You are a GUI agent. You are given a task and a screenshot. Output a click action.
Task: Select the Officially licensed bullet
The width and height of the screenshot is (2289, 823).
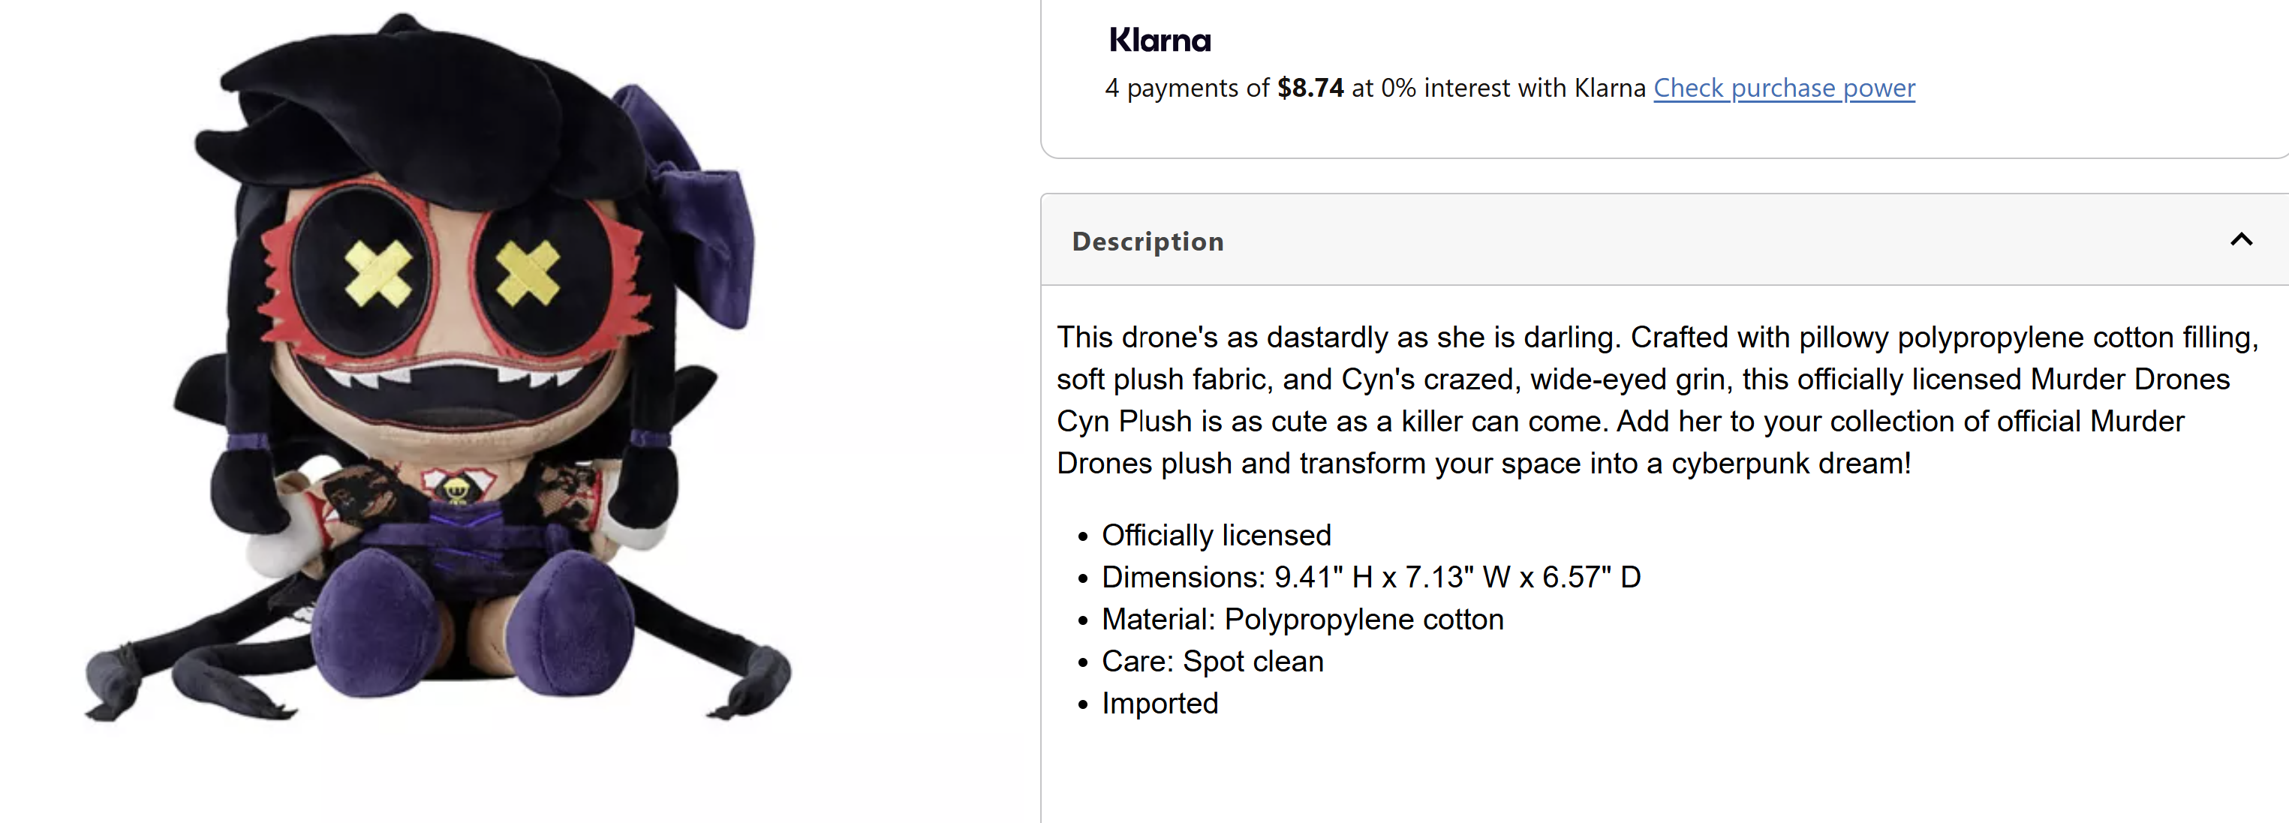(x=1216, y=536)
